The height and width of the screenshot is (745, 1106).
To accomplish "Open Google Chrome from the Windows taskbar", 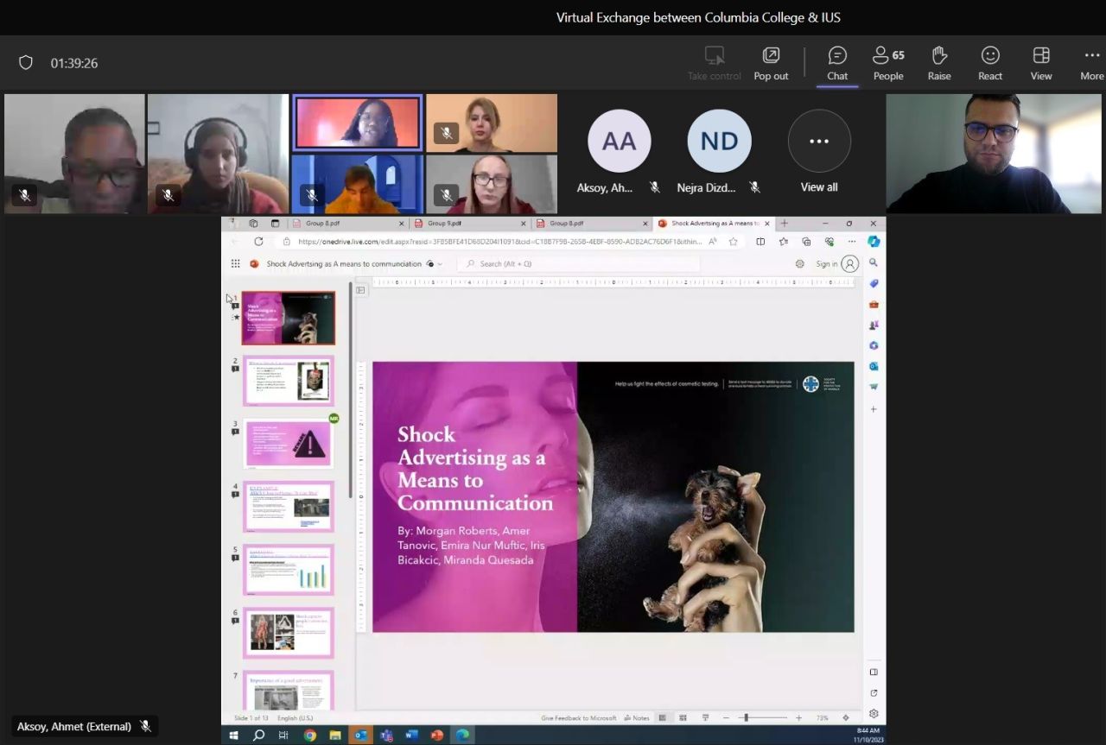I will 309,736.
